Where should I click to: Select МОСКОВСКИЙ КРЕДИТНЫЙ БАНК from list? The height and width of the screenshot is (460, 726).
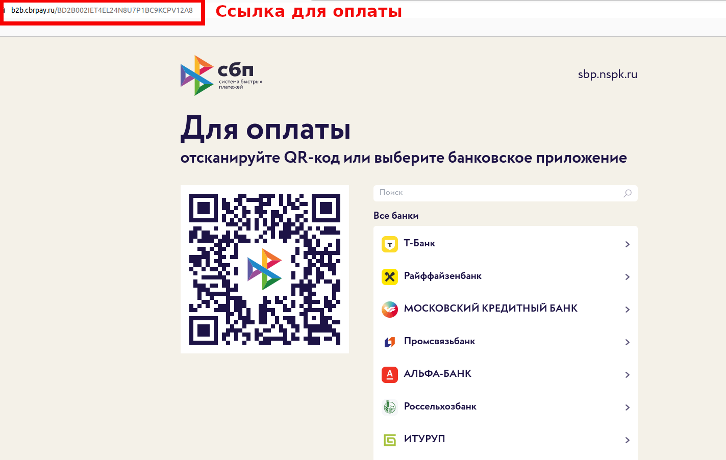click(x=490, y=309)
